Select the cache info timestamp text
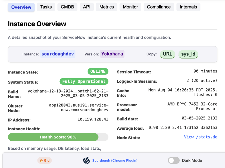The width and height of the screenshot is (225, 168). [183, 92]
